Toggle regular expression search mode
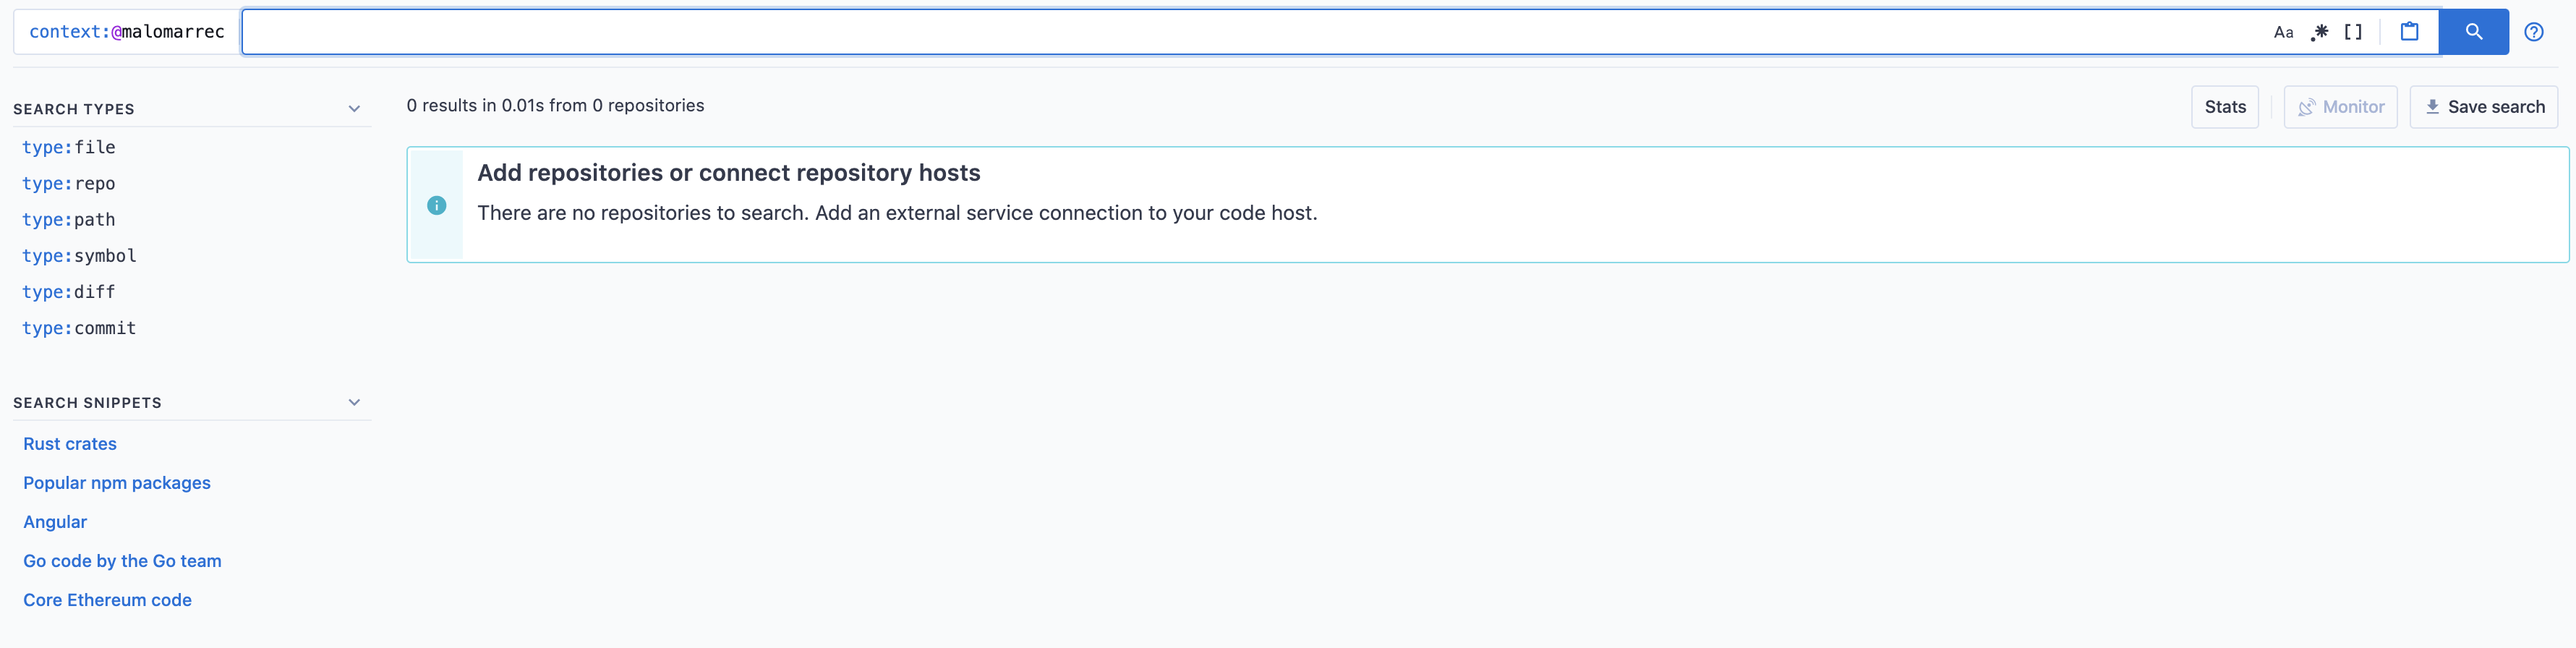The width and height of the screenshot is (2576, 648). coord(2319,32)
